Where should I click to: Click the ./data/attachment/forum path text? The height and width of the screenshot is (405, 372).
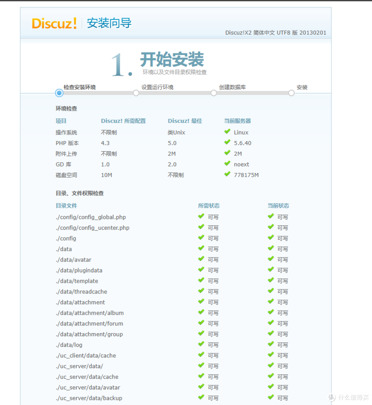click(x=90, y=324)
